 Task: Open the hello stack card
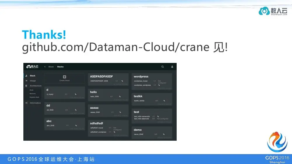pyautogui.click(x=108, y=95)
